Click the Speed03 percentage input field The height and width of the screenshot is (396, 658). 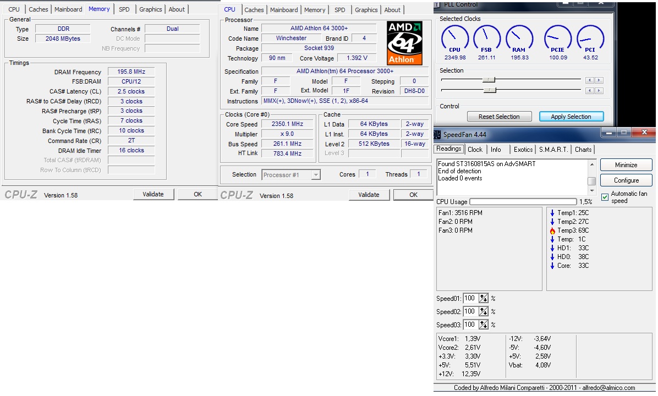click(471, 324)
